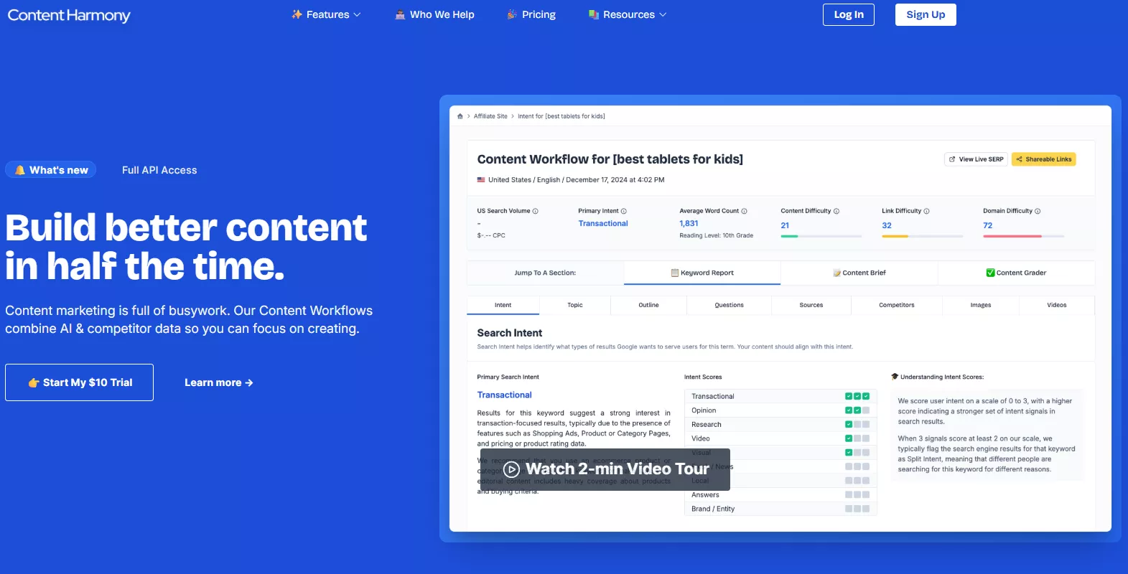
Task: Click the Brand / Entity row score checkboxes
Action: coord(857,509)
